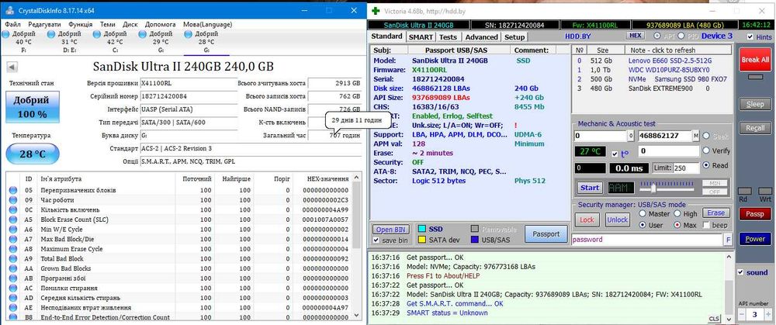
Task: Open the Теми menu
Action: point(107,24)
